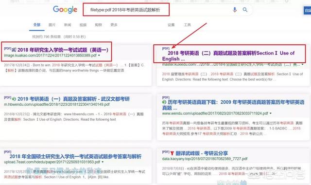Open the 工具 search tools
311x185 pixels.
(x=187, y=25)
